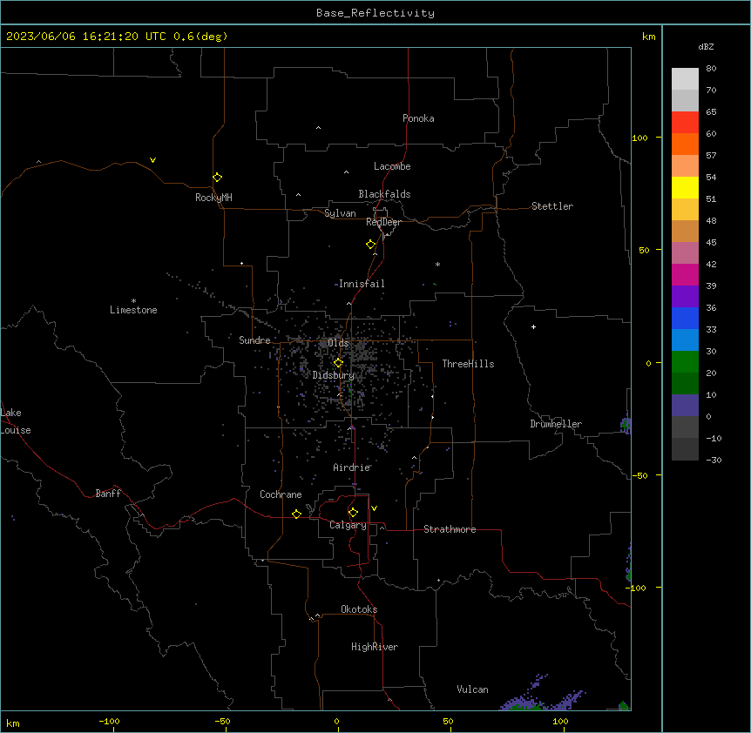Click the pink 42-45 dBZ legend swatch
This screenshot has height=733, width=751.
pos(685,252)
